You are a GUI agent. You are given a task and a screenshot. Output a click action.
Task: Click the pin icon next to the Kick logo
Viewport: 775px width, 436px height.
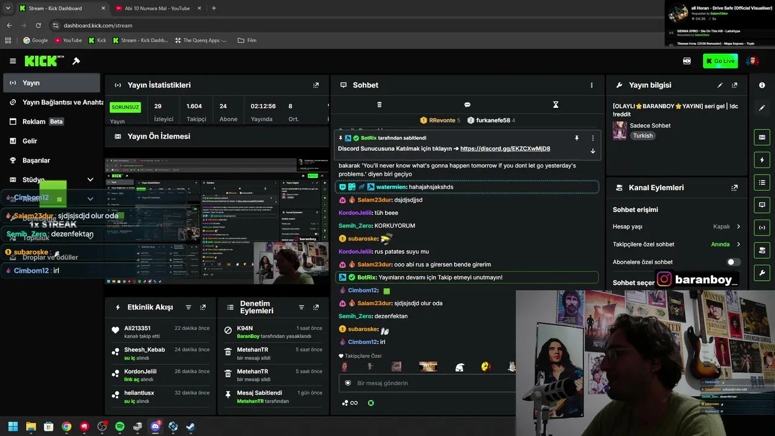76,61
